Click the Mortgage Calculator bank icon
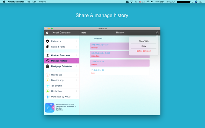The width and height of the screenshot is (205, 128). [x=48, y=66]
